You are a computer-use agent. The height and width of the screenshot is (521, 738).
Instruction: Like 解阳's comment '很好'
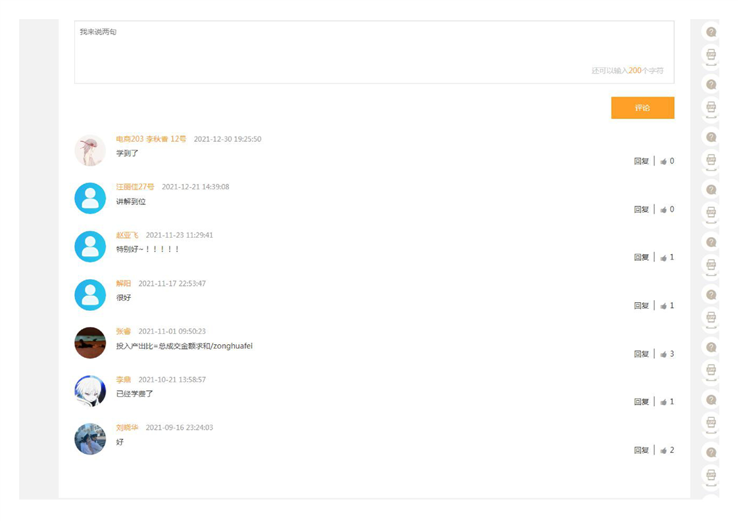click(x=664, y=306)
